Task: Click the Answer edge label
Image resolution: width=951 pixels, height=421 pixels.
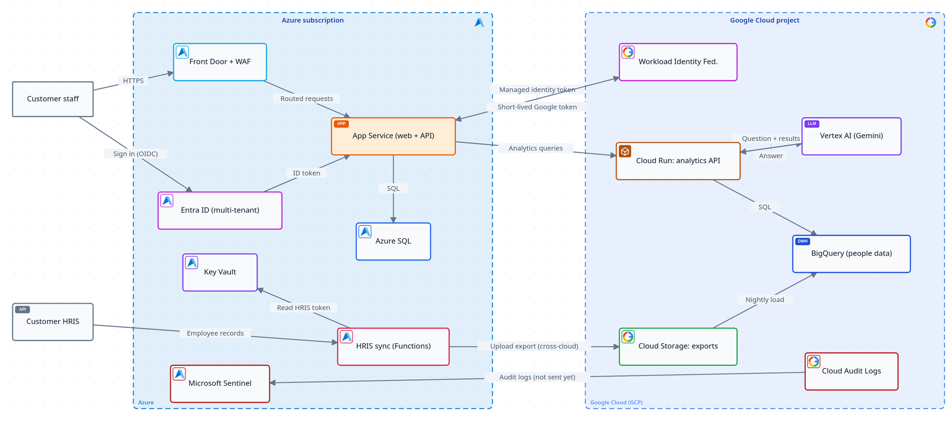Action: 771,156
